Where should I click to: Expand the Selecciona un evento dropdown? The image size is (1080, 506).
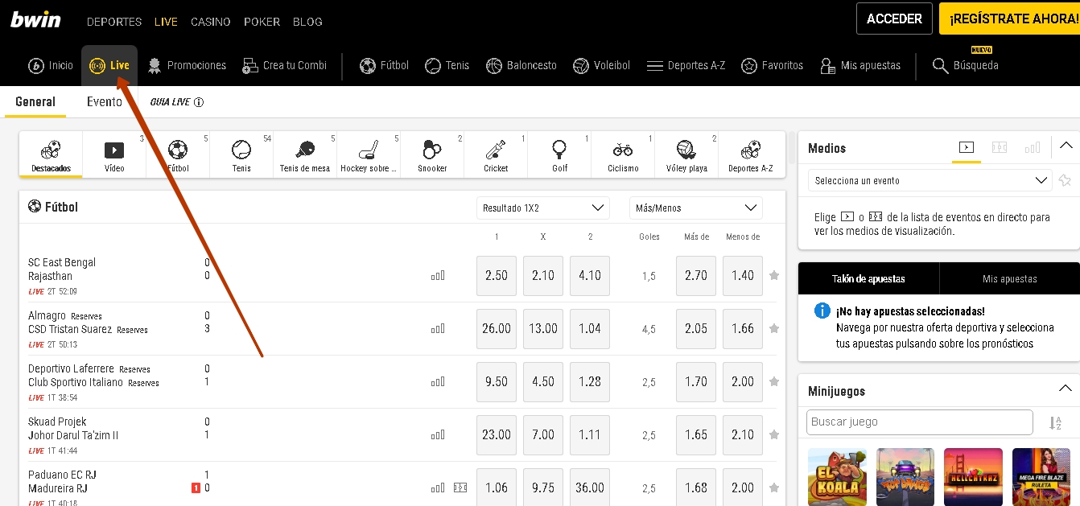[930, 180]
